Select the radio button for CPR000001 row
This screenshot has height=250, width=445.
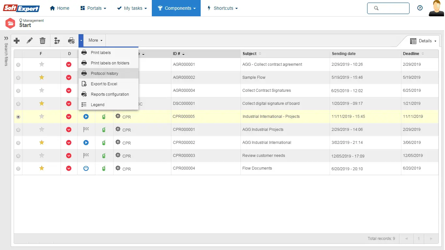click(18, 130)
